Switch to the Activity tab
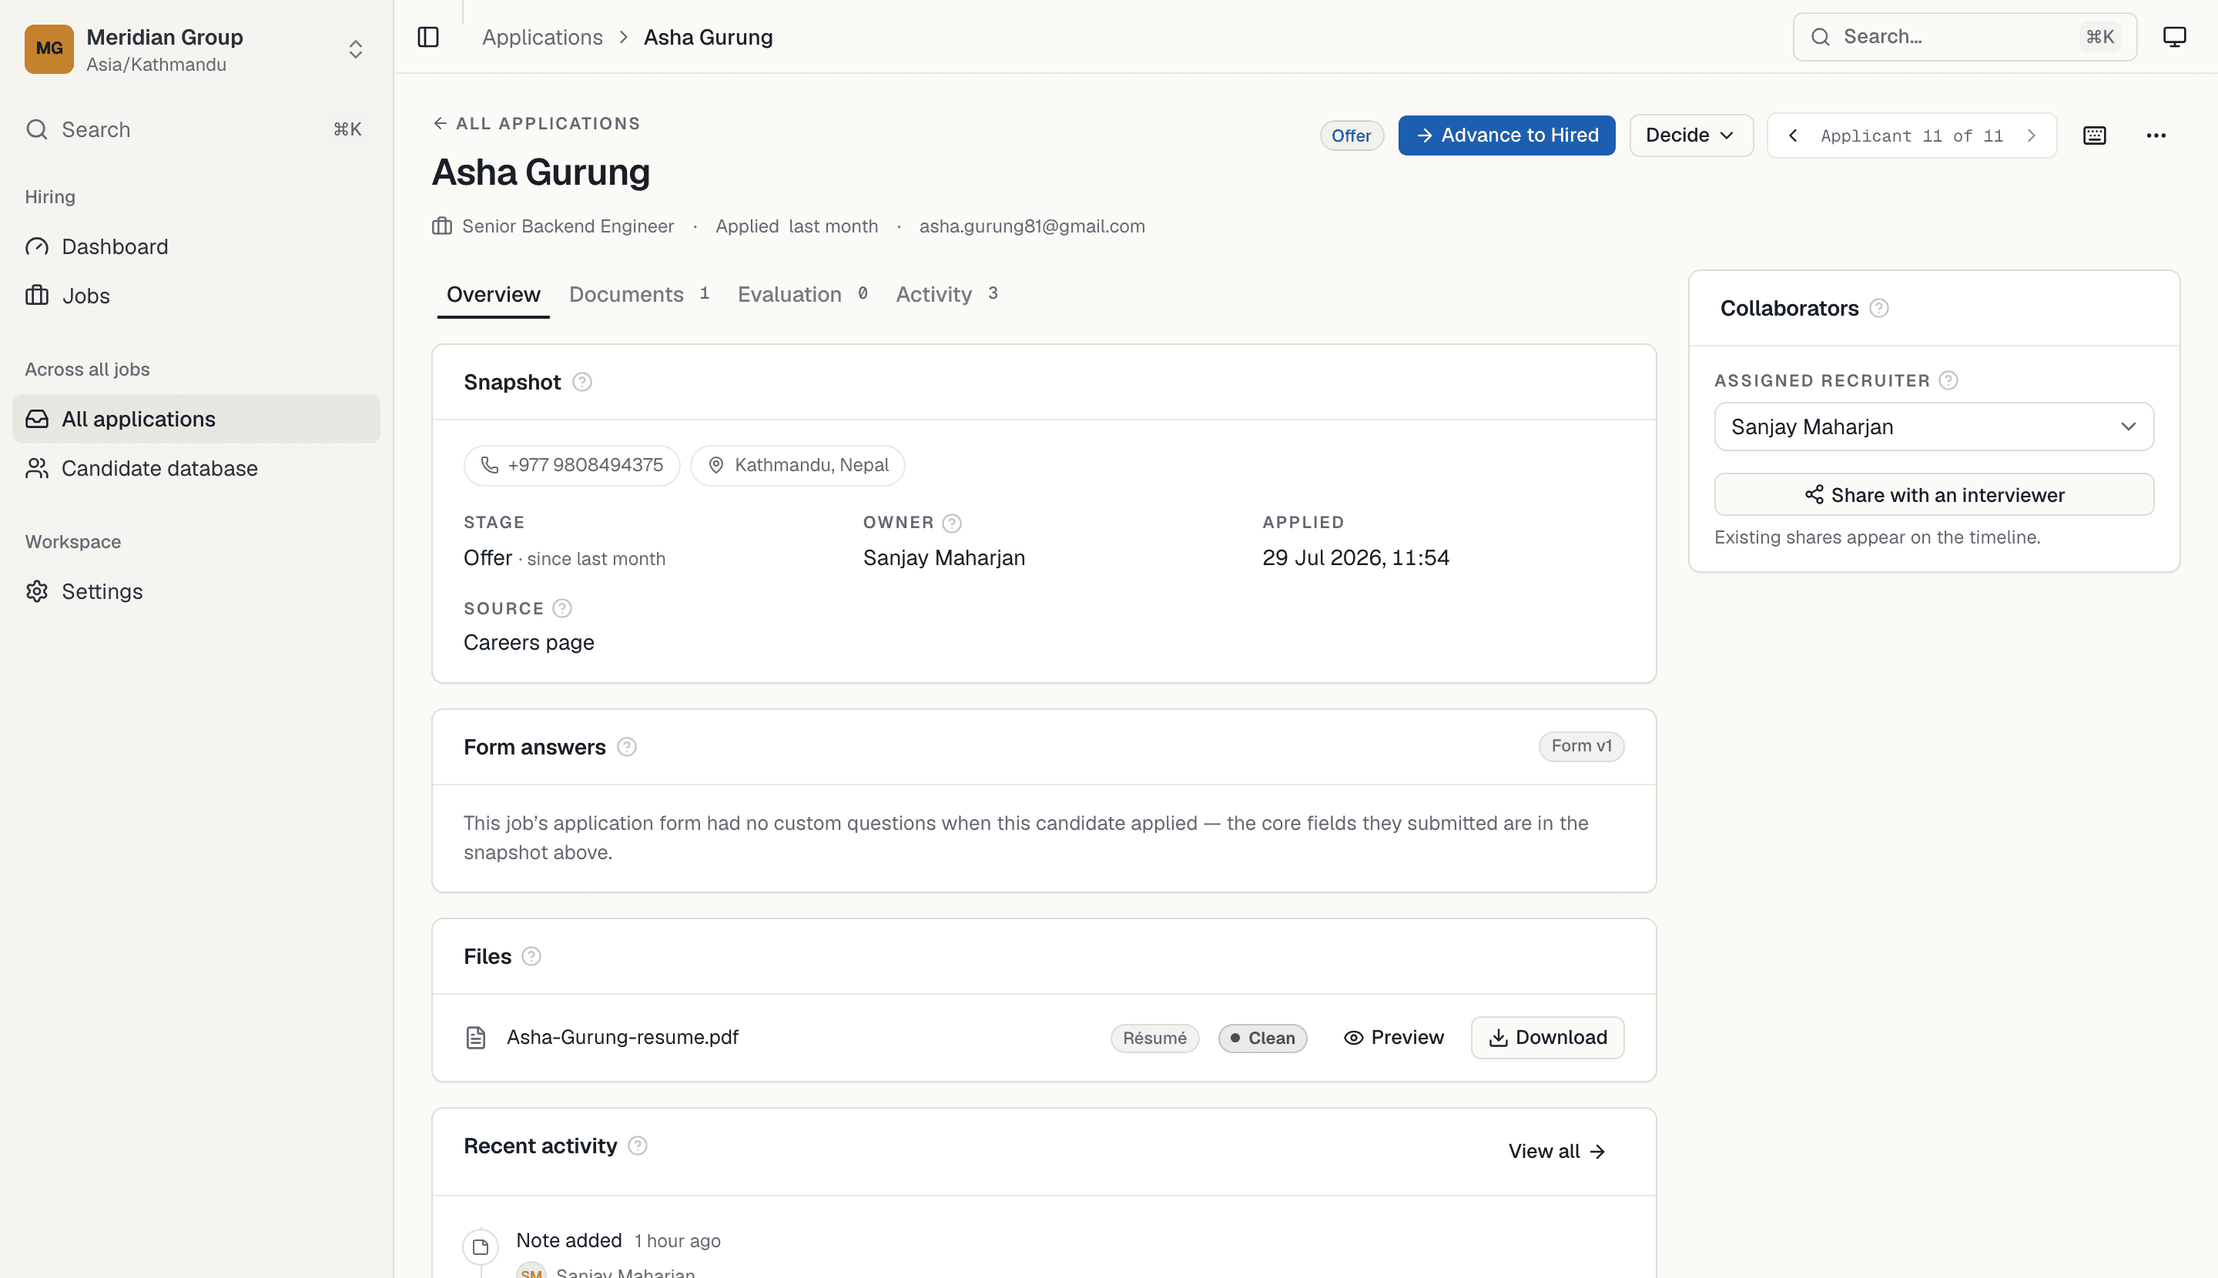The width and height of the screenshot is (2218, 1278). (947, 295)
